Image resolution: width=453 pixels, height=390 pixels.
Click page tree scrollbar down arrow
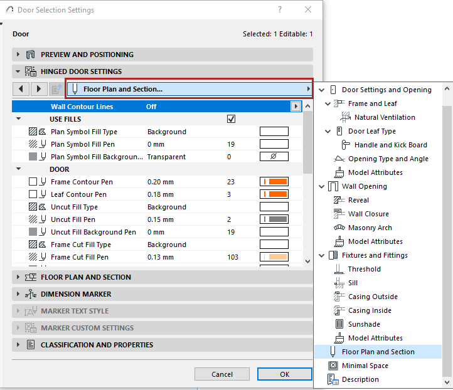tap(447, 382)
